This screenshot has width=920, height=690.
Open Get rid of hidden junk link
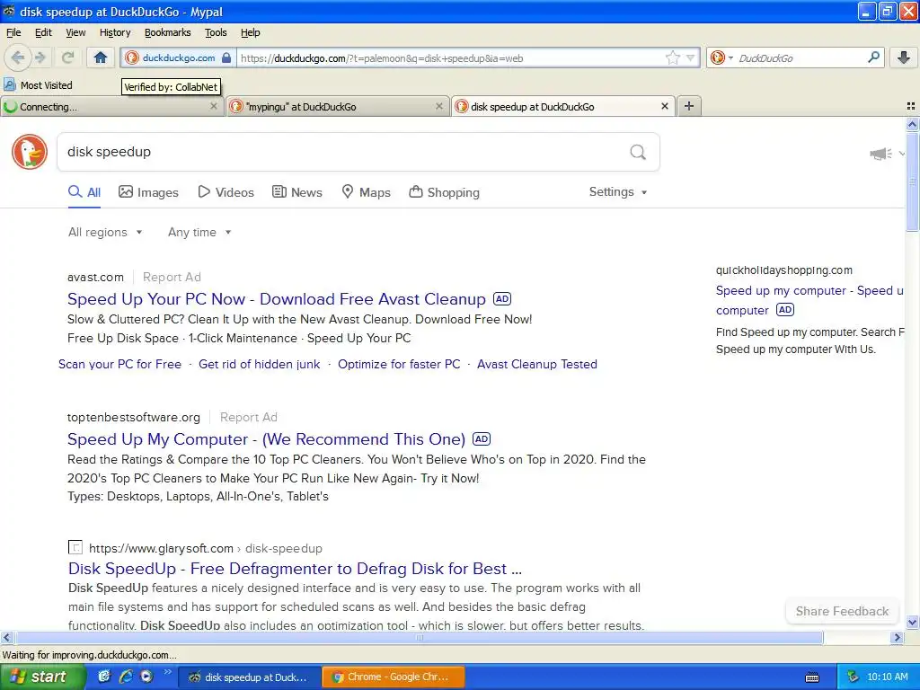[260, 365]
